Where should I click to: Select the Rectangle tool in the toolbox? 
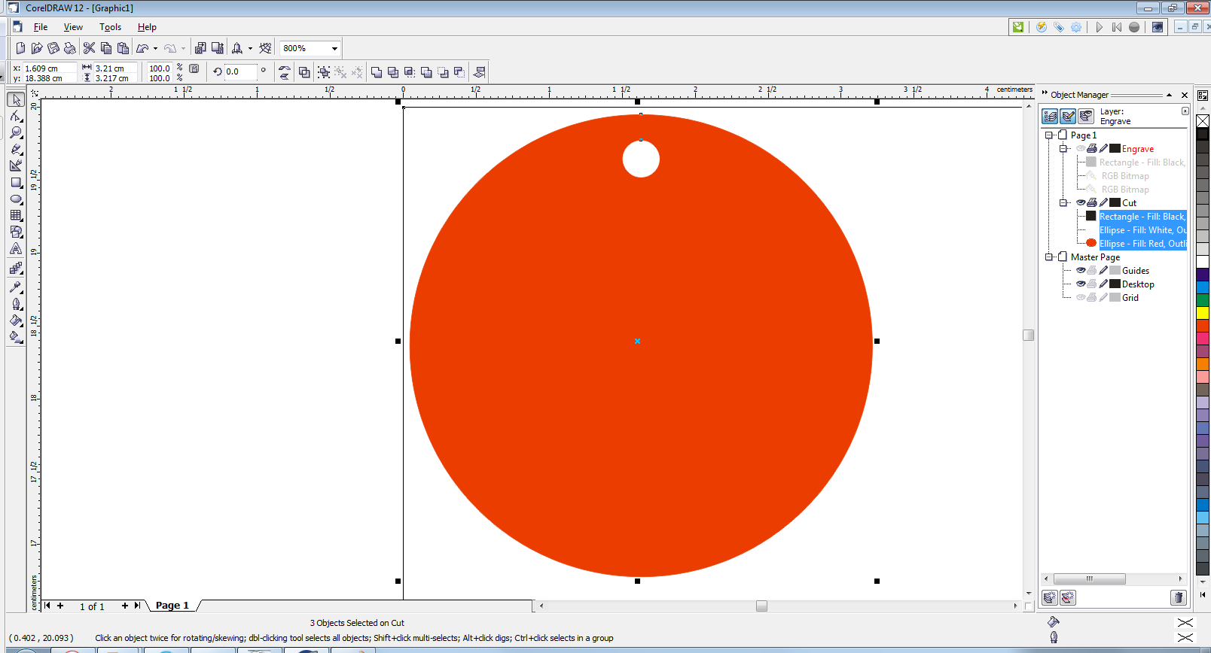tap(16, 182)
